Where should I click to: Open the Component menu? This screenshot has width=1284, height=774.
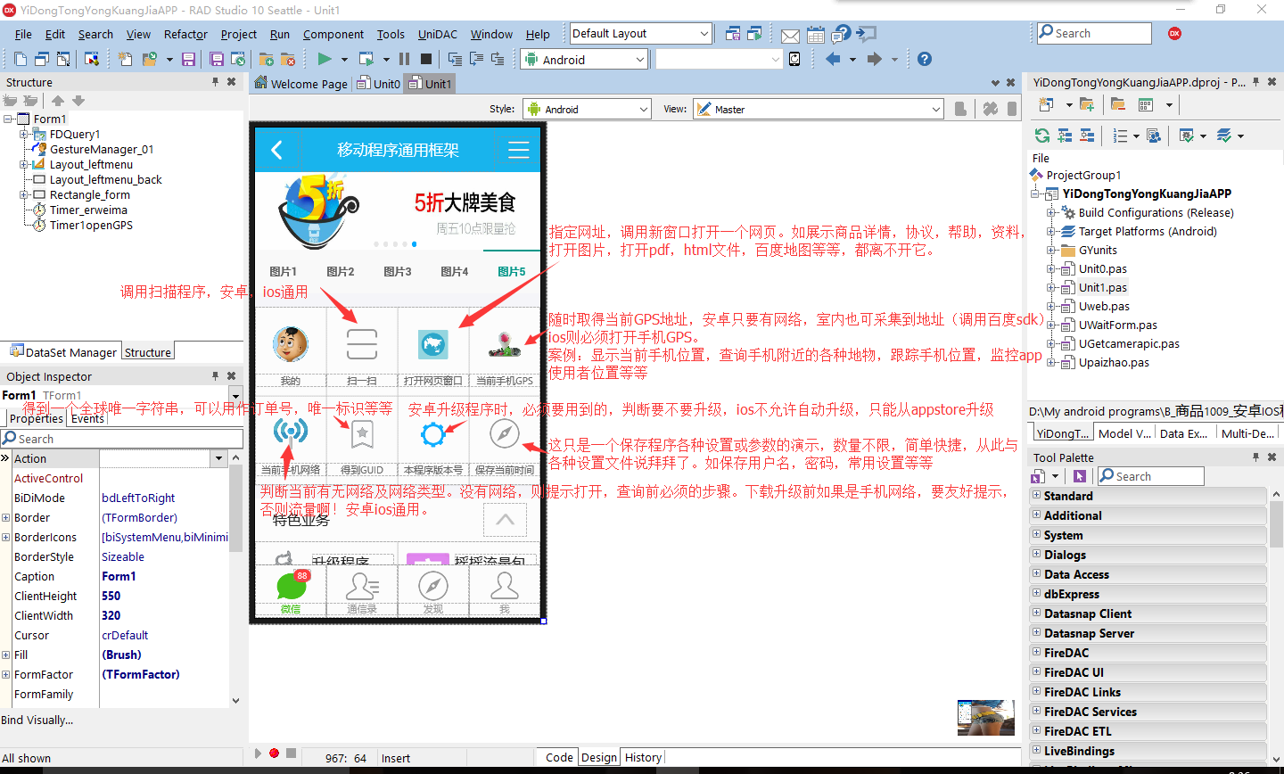click(x=333, y=34)
